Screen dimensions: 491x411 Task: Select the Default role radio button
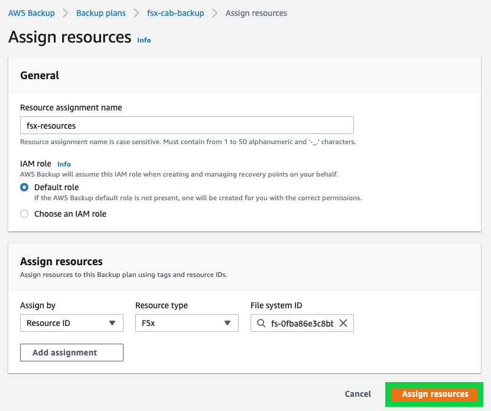click(23, 187)
